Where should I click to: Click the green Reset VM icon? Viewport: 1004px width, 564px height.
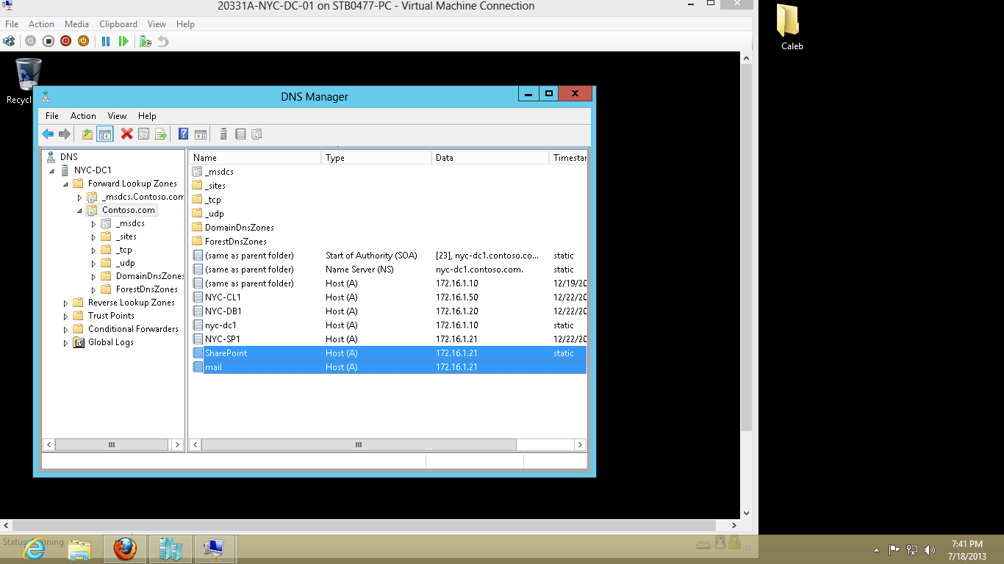pos(123,41)
